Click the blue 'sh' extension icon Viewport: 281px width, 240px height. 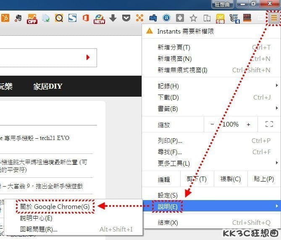pos(153,18)
